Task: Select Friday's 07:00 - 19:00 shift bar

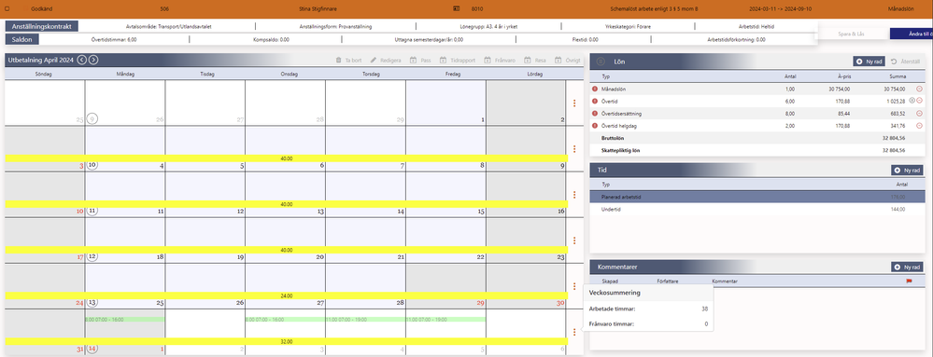Action: [x=445, y=320]
